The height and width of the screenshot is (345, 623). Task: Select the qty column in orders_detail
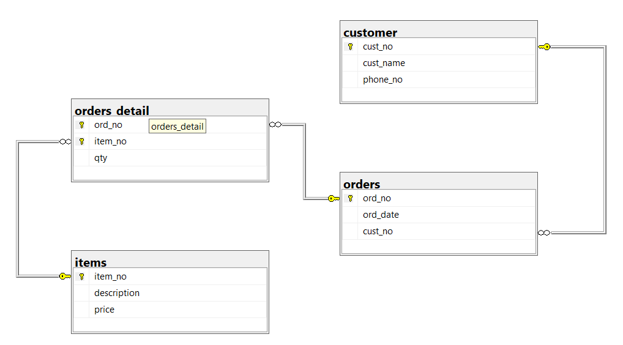101,158
